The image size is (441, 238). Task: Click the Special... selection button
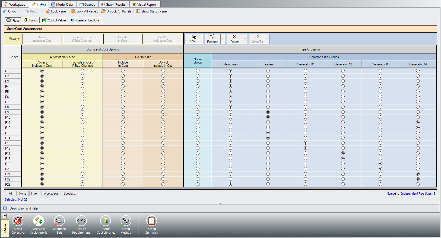(x=70, y=193)
